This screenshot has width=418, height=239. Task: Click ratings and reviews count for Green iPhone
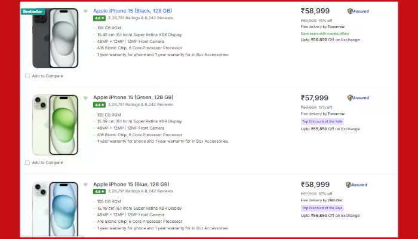[140, 105]
